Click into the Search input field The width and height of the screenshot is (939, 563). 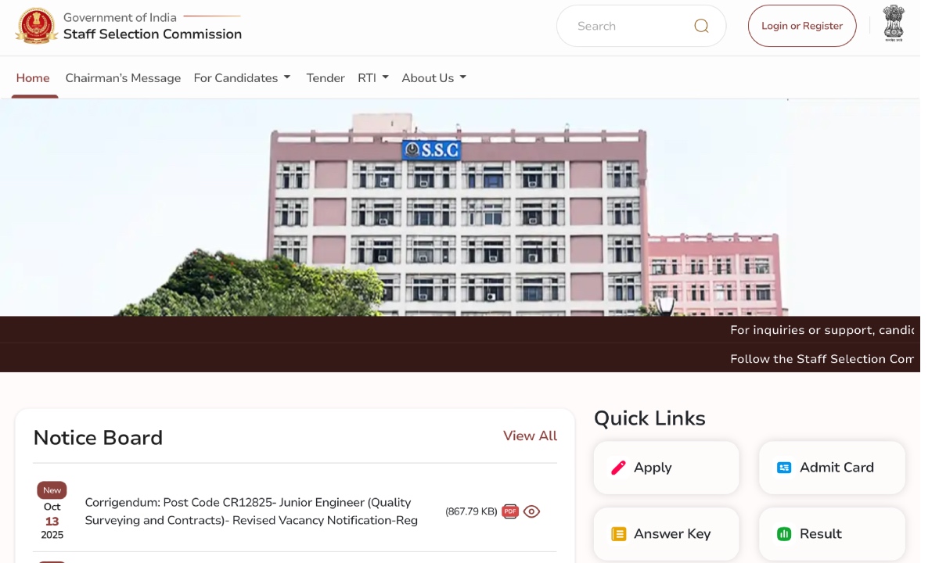pyautogui.click(x=626, y=26)
